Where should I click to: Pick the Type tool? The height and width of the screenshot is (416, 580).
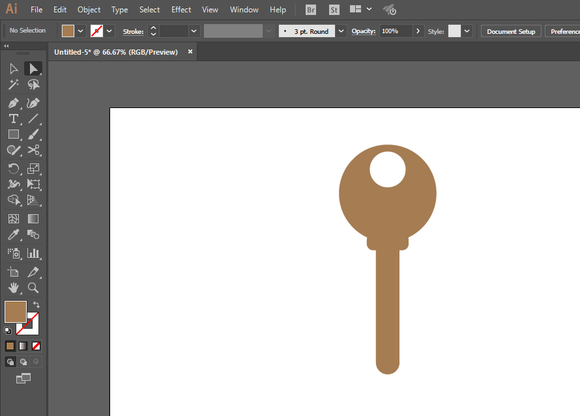[14, 118]
